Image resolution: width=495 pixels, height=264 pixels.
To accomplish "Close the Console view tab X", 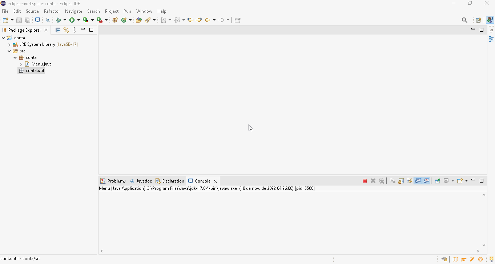I will [x=215, y=181].
